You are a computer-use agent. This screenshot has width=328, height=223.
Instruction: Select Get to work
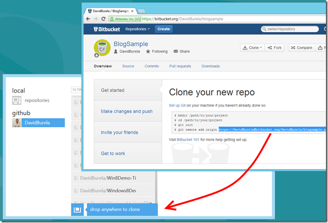click(x=128, y=153)
